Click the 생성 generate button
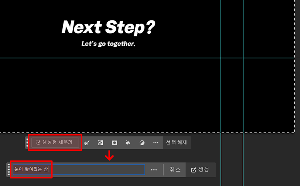The image size is (300, 186). click(200, 170)
